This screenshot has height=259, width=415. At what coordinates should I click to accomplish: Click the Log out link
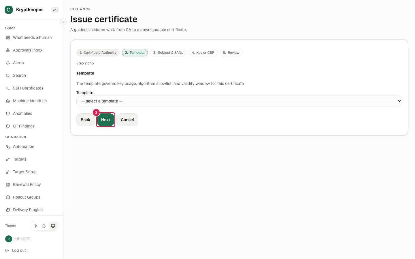tap(16, 250)
